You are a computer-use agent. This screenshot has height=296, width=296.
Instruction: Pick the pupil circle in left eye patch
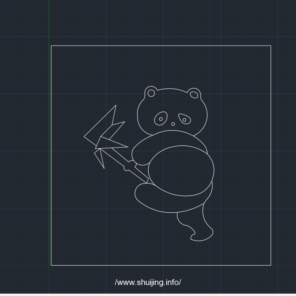coord(161,119)
